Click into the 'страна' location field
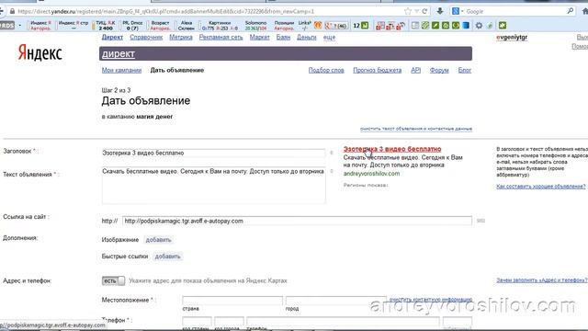 pyautogui.click(x=232, y=301)
